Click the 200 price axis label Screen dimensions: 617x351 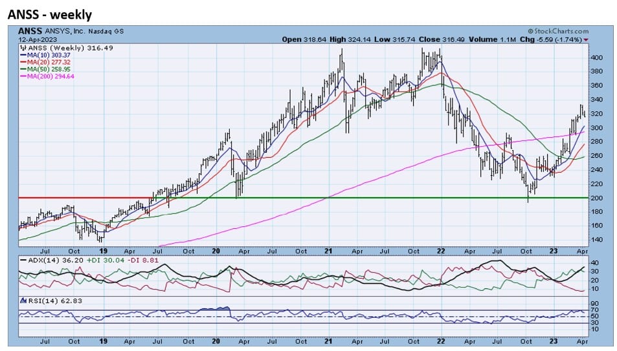coord(597,198)
